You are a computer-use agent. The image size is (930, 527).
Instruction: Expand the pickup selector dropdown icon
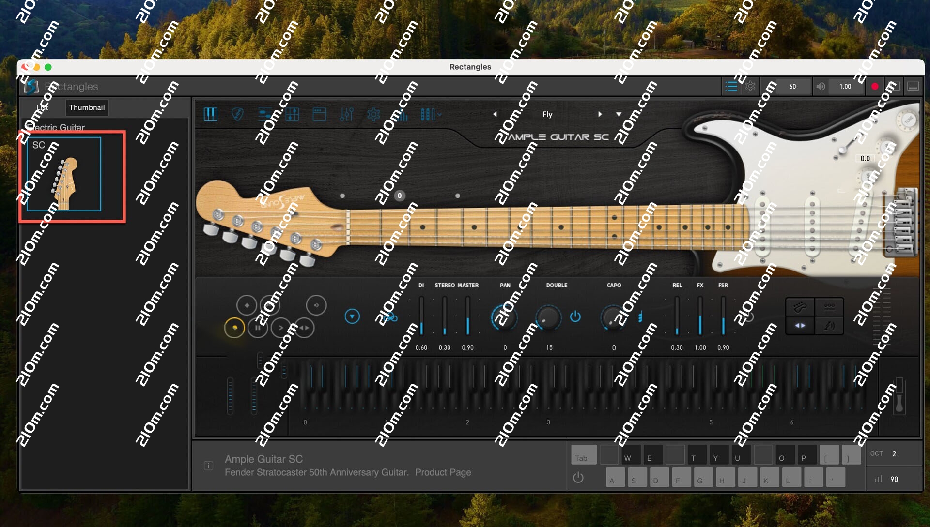coord(431,115)
